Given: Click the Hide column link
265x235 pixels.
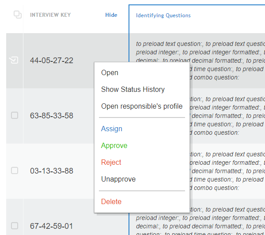Looking at the screenshot, I should tap(111, 15).
